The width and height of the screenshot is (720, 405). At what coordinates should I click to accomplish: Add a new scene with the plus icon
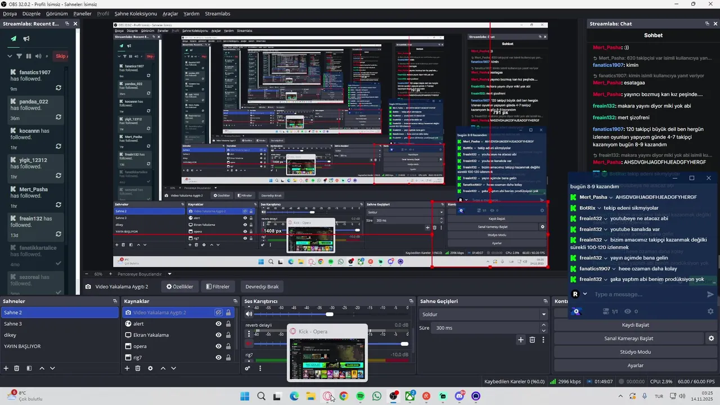[x=6, y=368]
